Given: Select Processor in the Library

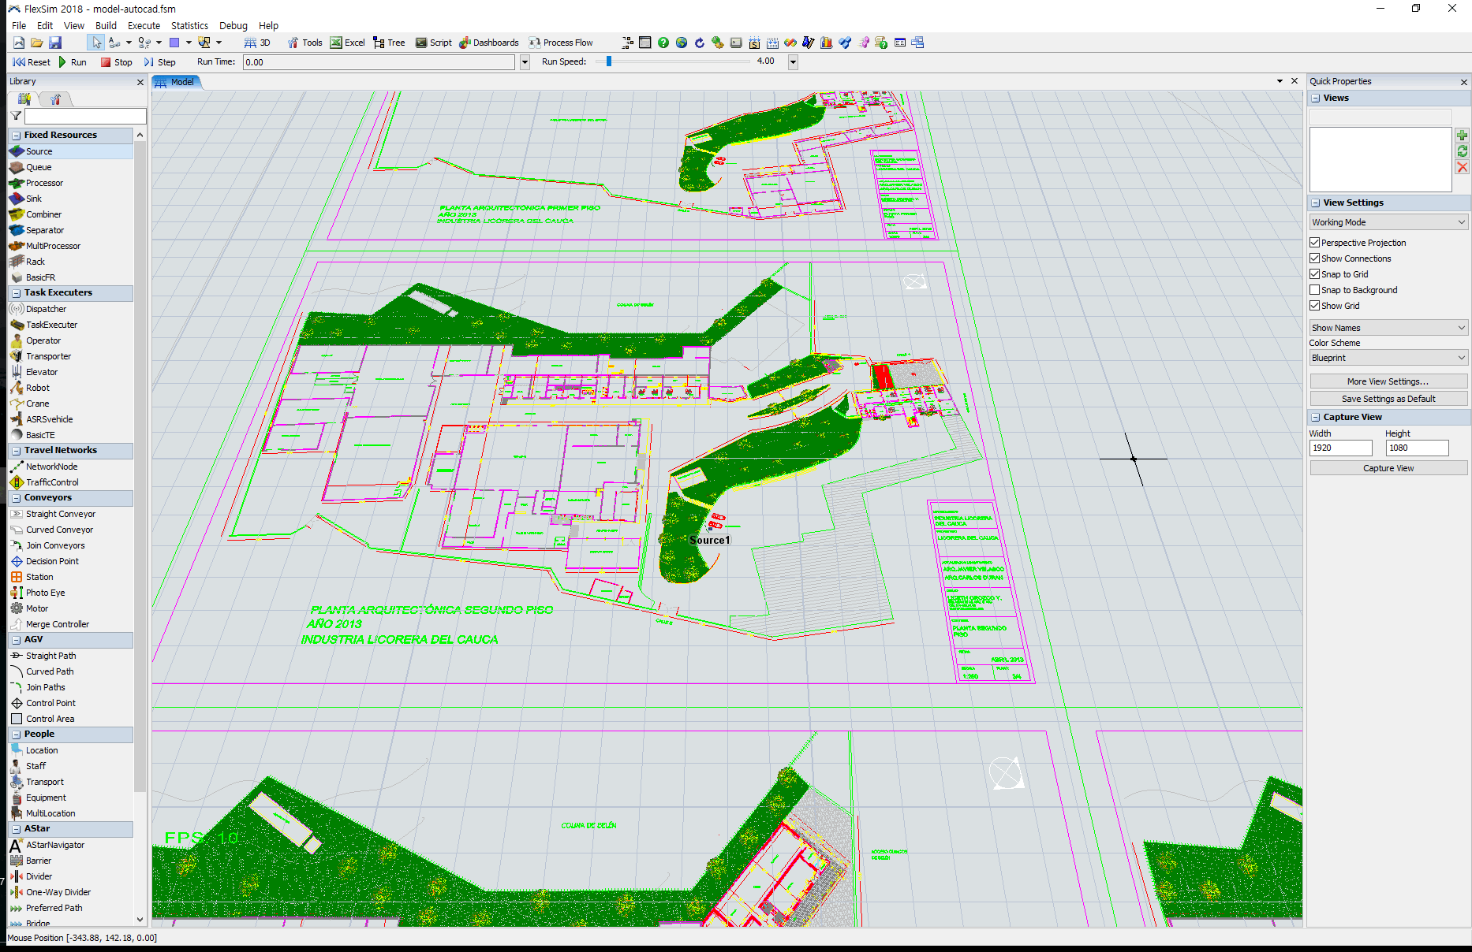Looking at the screenshot, I should pyautogui.click(x=44, y=183).
